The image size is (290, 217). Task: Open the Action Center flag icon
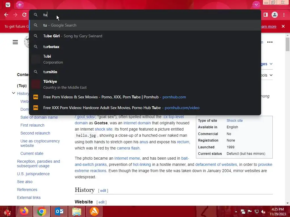[250, 212]
